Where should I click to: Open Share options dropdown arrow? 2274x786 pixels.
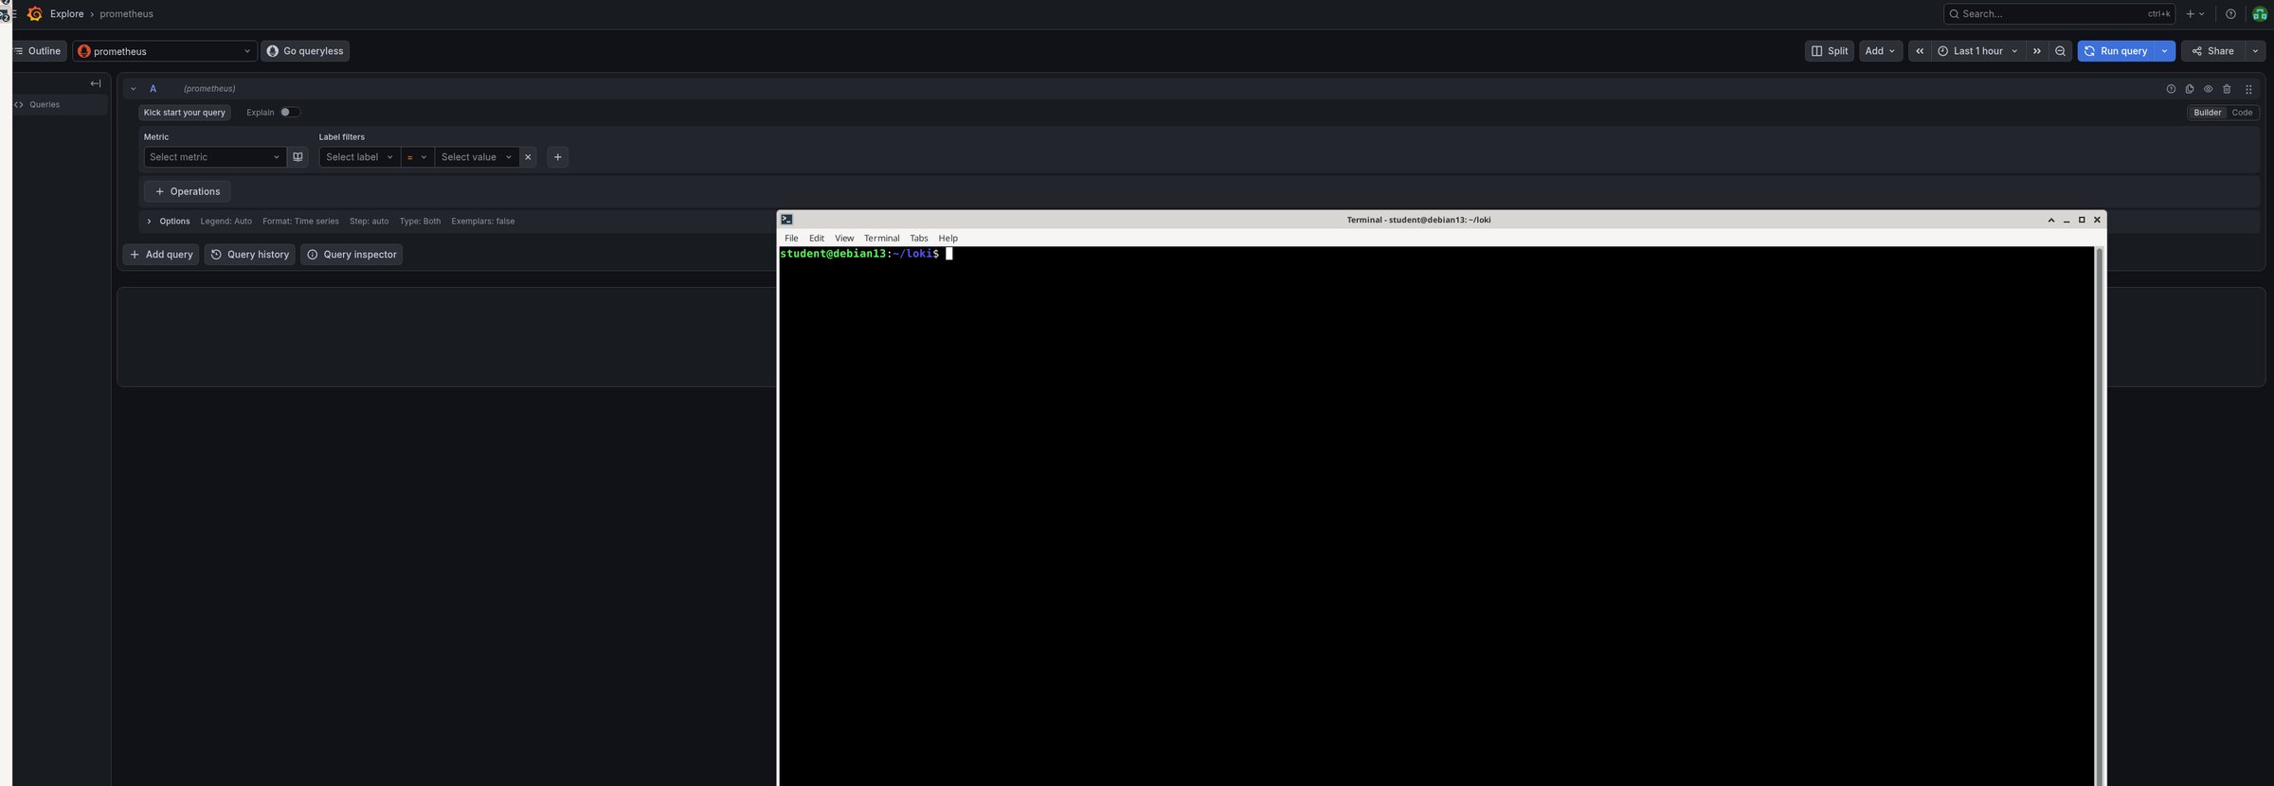point(2255,51)
